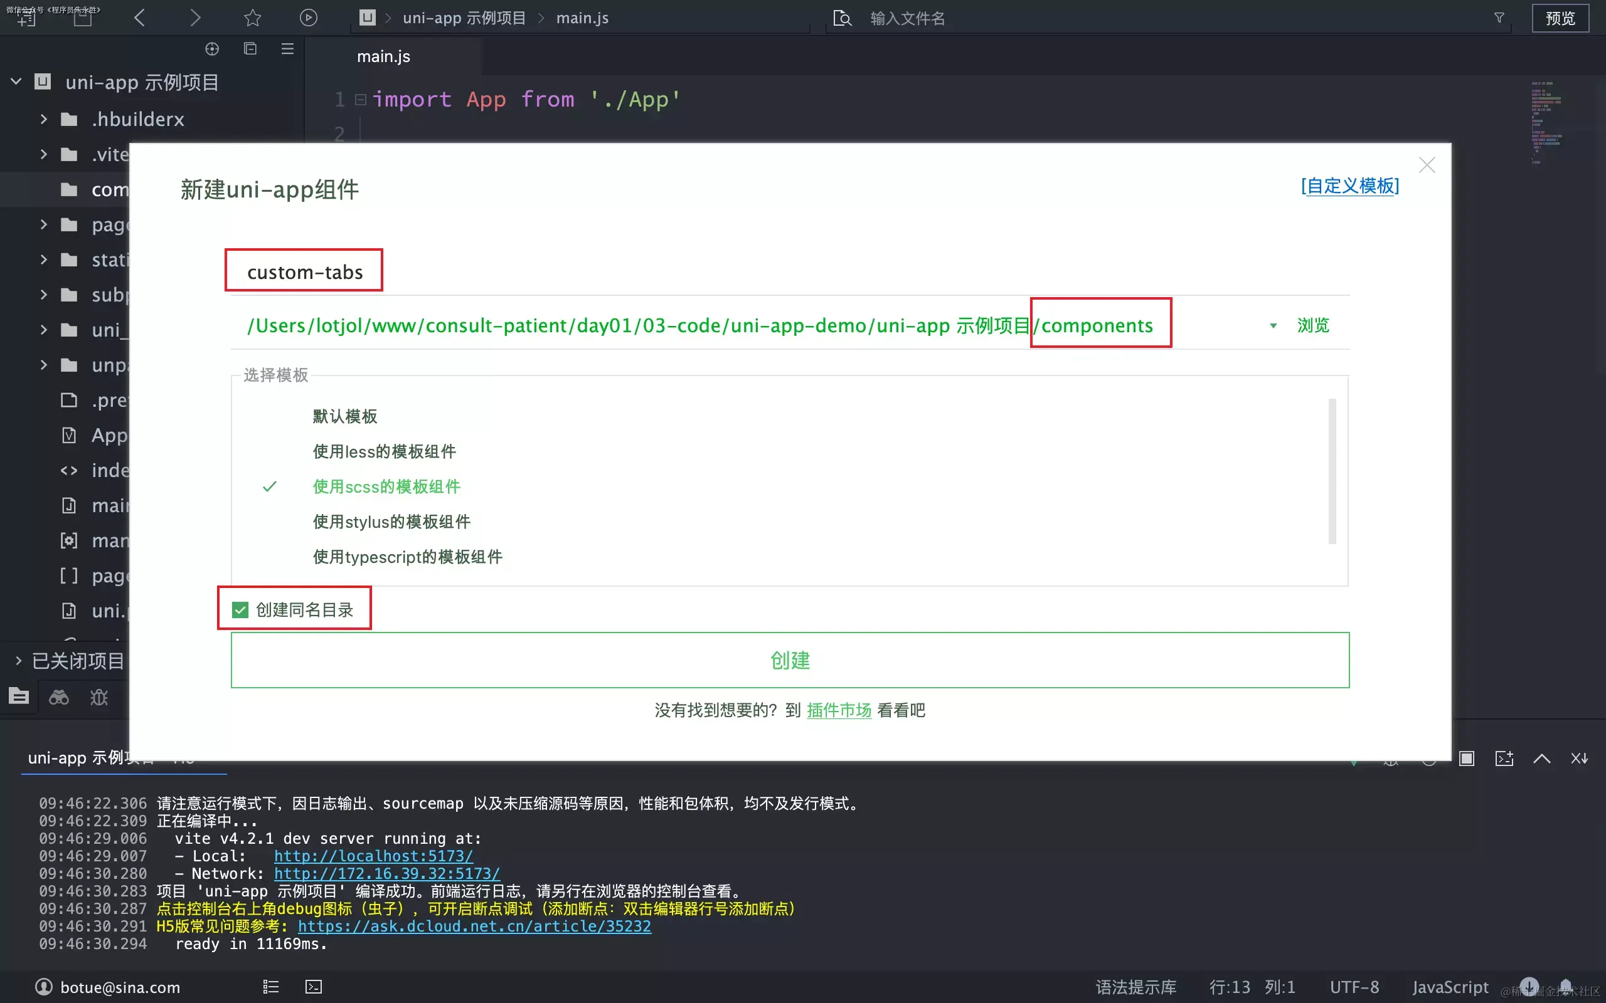Toggle the 创建同名目录 checkbox
The image size is (1606, 1003).
[240, 609]
